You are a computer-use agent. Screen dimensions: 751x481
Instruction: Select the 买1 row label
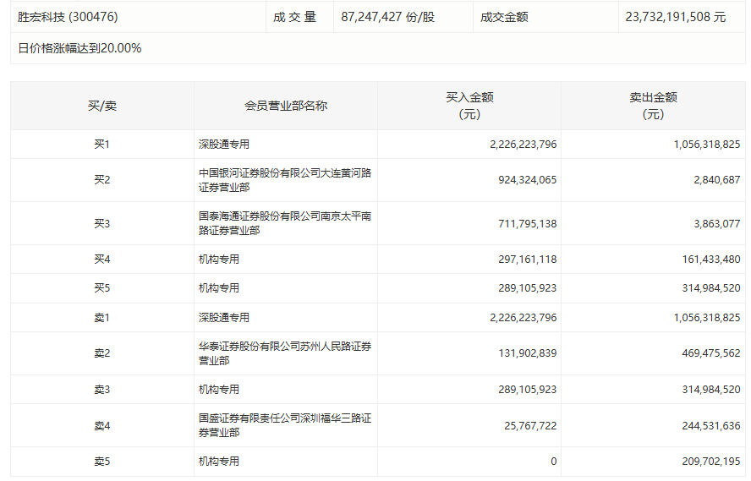tap(102, 144)
